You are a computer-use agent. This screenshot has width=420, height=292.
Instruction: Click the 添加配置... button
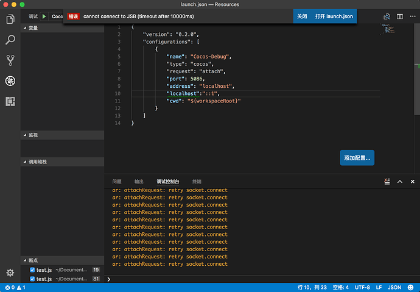tap(357, 158)
